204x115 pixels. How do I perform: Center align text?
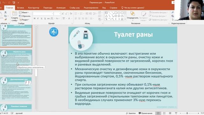click(x=79, y=19)
